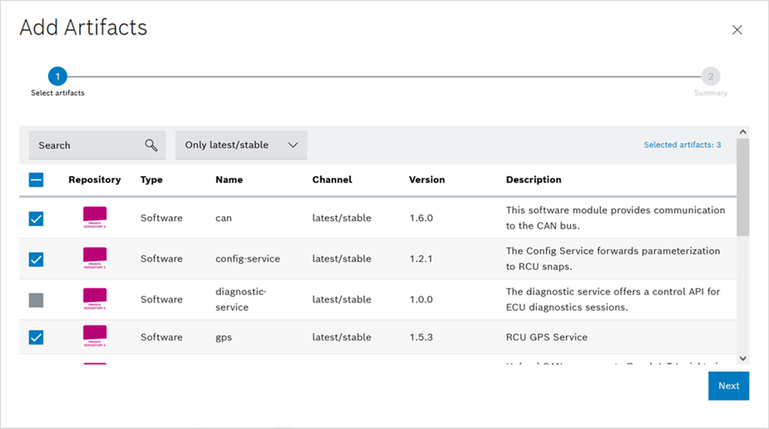Open the Only latest/stable filter dropdown
Viewport: 769px width, 429px height.
(241, 145)
